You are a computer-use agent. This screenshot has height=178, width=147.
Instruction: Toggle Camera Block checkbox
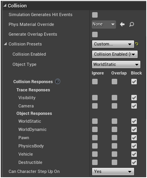(134, 106)
